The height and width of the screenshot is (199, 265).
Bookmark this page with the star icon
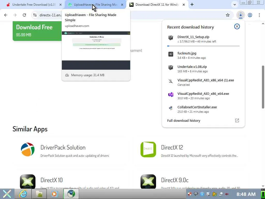[228, 15]
